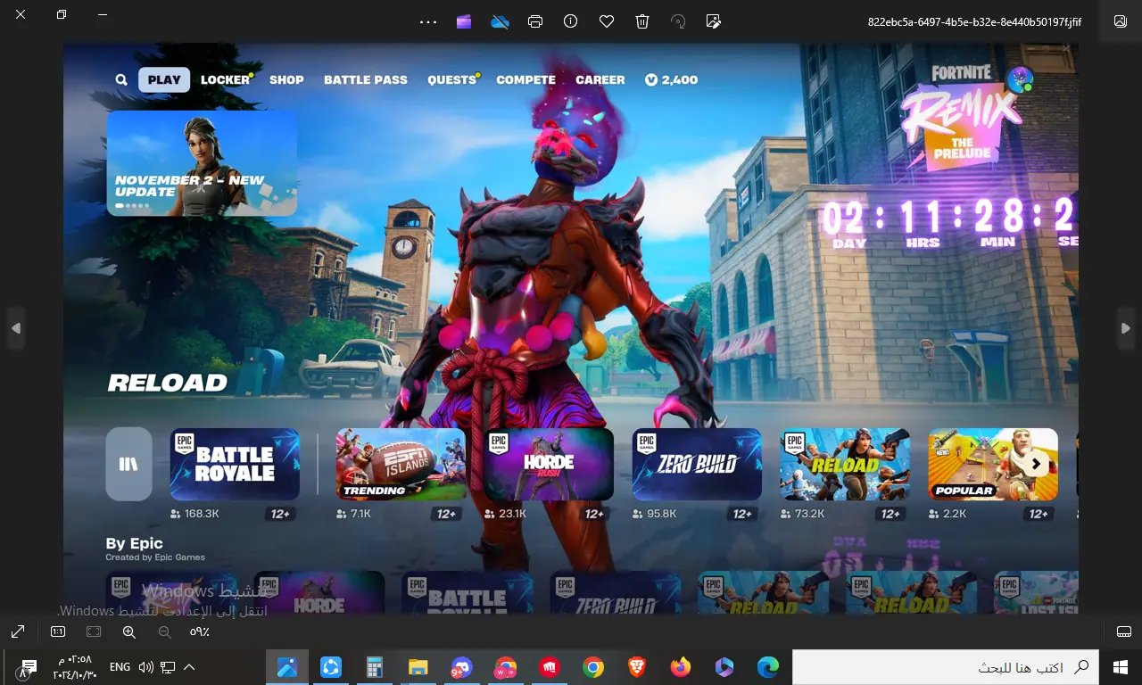Click the 'By Epic' section heading

134,543
